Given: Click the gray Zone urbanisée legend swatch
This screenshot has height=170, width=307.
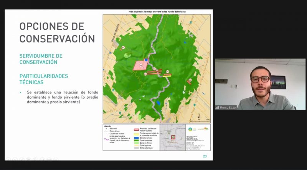Looking at the screenshot, I should [136, 147].
